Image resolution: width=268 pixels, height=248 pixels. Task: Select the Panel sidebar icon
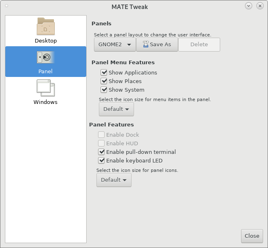pyautogui.click(x=46, y=57)
